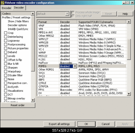Screen dimensions: 135x133
Task: Open the default preset dropdown
Action: pyautogui.click(x=67, y=14)
